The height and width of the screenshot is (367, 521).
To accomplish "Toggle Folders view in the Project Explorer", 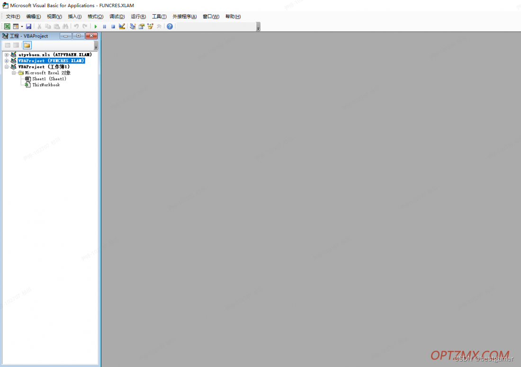I will point(27,45).
